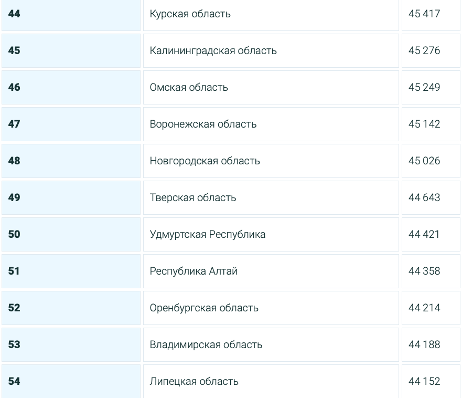Click the Липецкая область text

click(194, 382)
